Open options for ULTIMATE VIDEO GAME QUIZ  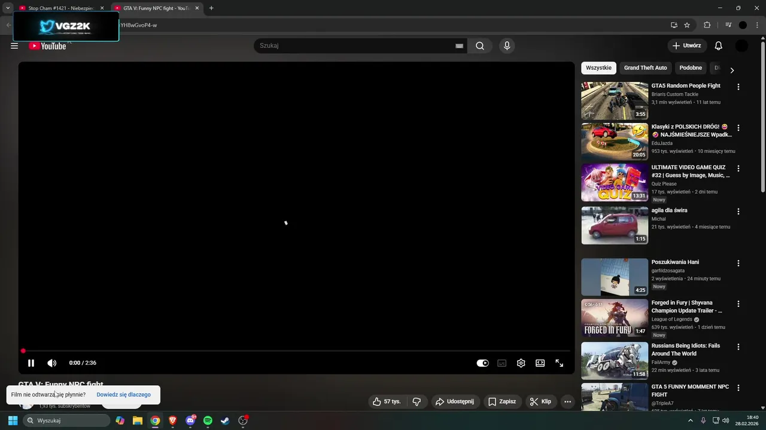click(738, 168)
